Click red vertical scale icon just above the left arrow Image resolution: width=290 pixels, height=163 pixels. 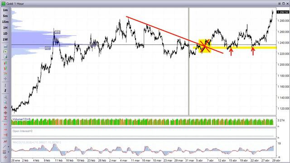(5, 118)
